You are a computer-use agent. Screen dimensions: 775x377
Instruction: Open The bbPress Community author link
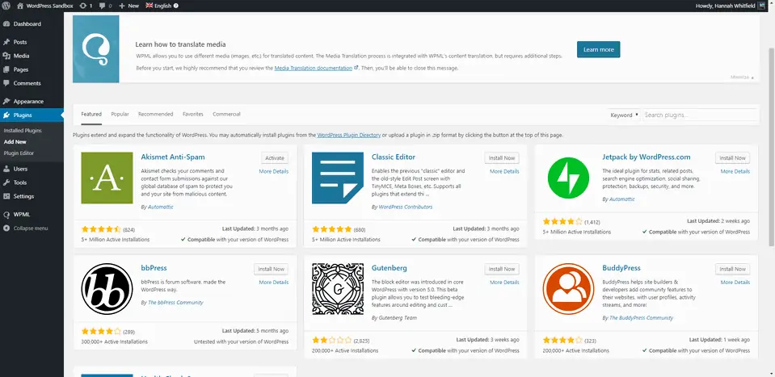point(175,303)
